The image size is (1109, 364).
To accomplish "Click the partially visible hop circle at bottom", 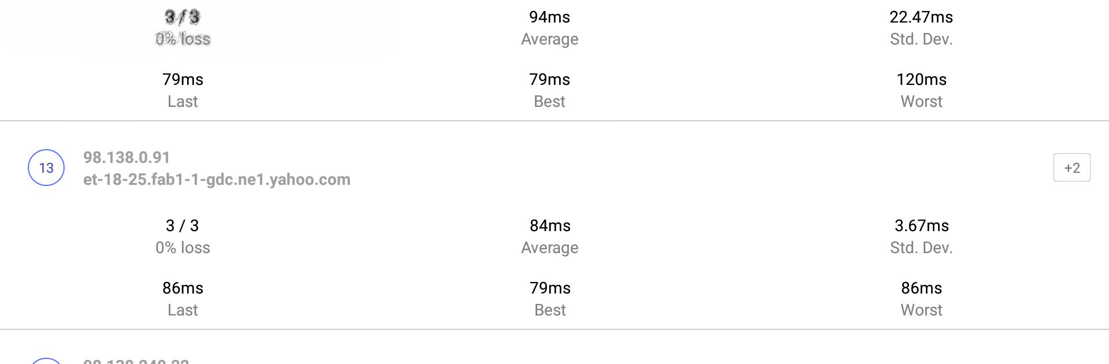I will [x=46, y=361].
